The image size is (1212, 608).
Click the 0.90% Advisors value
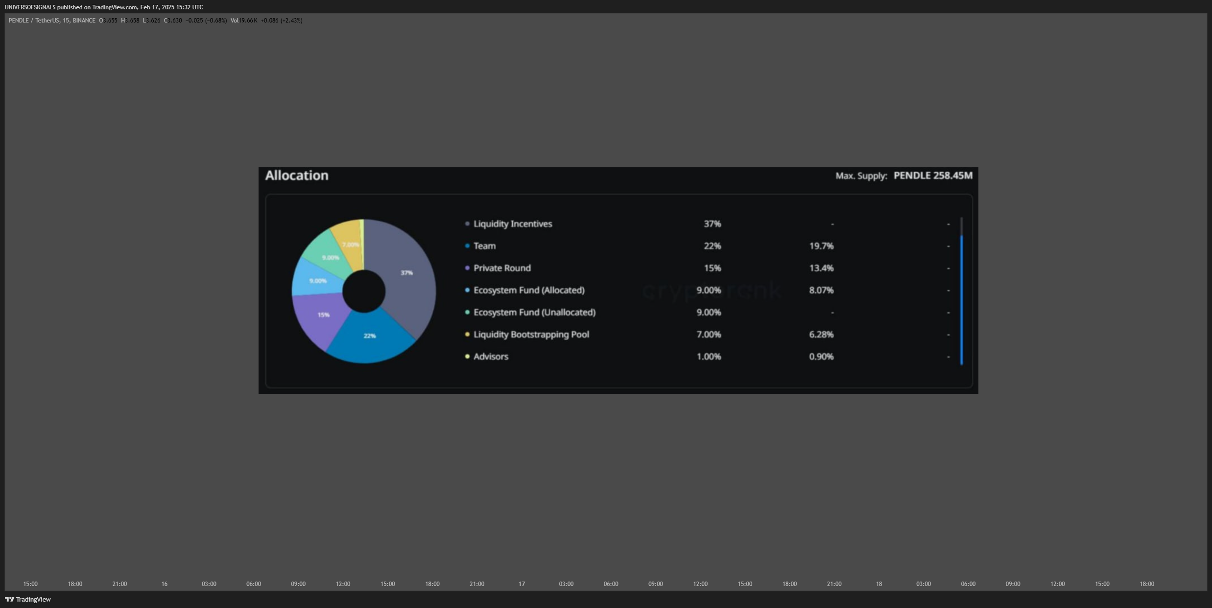pos(821,357)
